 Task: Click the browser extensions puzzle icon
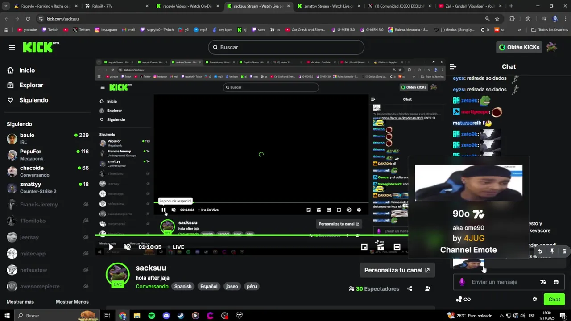coord(512,19)
